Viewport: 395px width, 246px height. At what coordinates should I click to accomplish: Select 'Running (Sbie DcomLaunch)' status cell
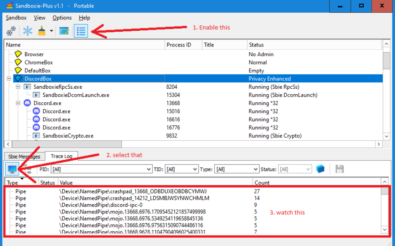[x=283, y=95]
